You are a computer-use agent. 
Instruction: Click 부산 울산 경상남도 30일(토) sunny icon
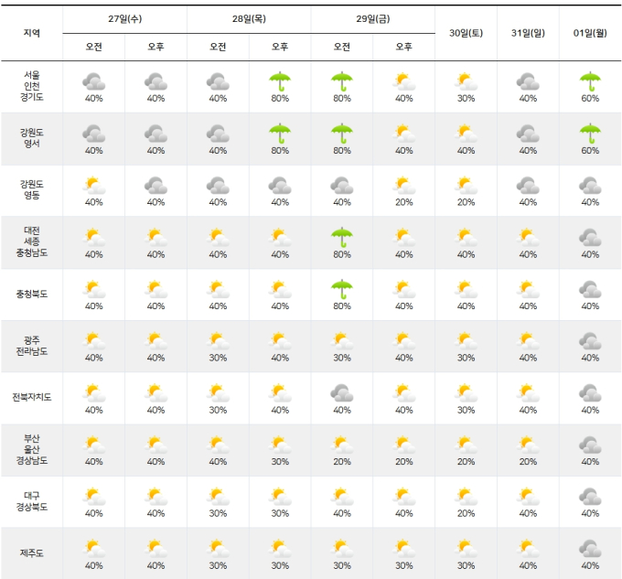(x=466, y=445)
